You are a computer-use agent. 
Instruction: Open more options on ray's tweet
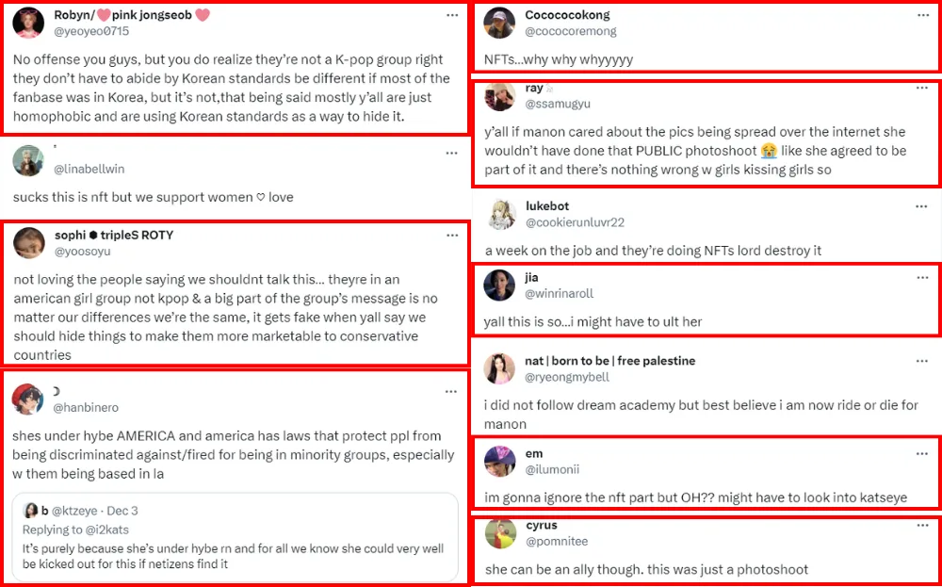pos(921,89)
